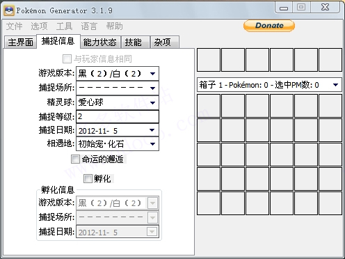
Task: Open the 箱子 1 box selector dropdown
Action: 269,85
